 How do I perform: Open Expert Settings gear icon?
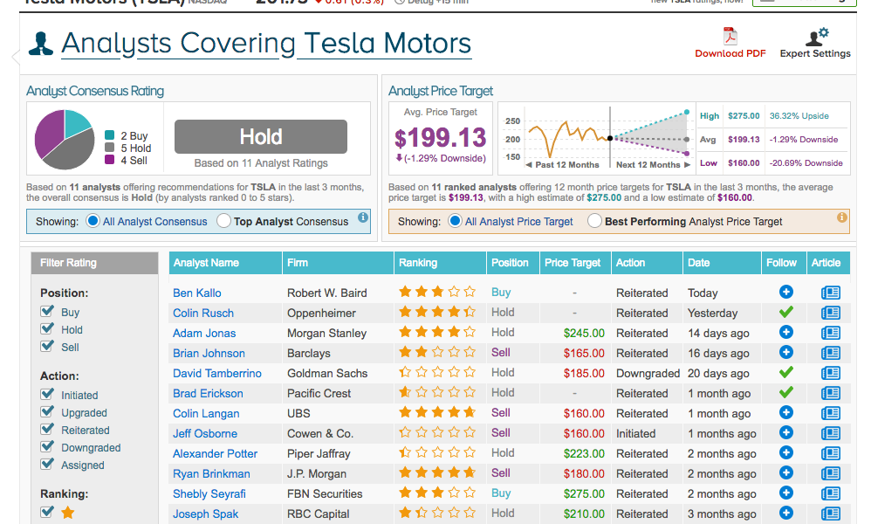point(817,37)
